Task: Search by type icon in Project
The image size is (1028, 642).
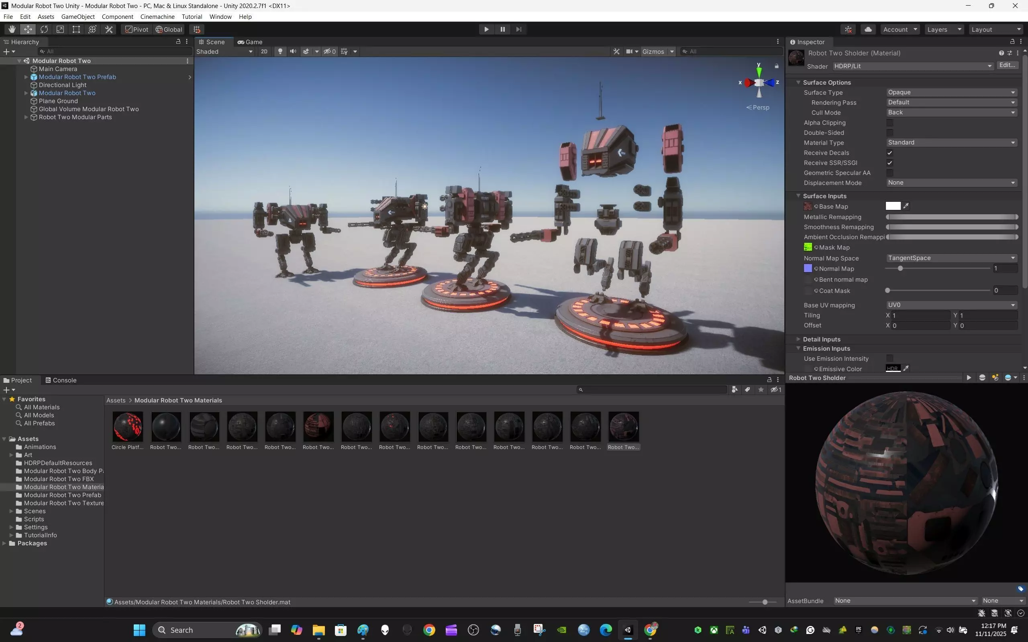Action: click(x=734, y=390)
